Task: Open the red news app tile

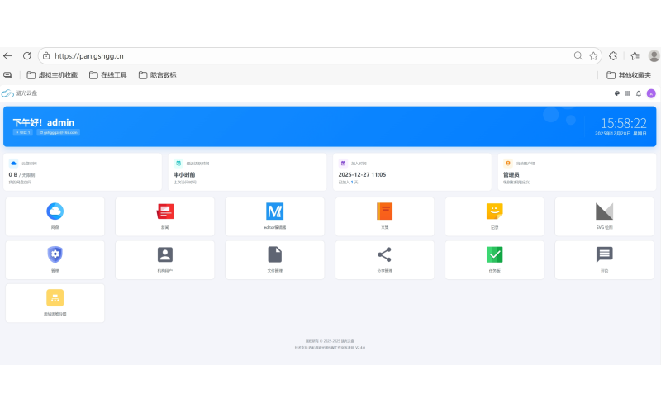Action: (165, 215)
